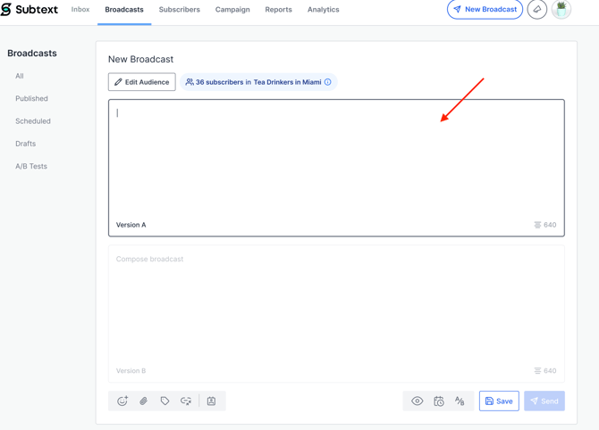Open the Drafts list
The image size is (599, 430).
click(26, 144)
